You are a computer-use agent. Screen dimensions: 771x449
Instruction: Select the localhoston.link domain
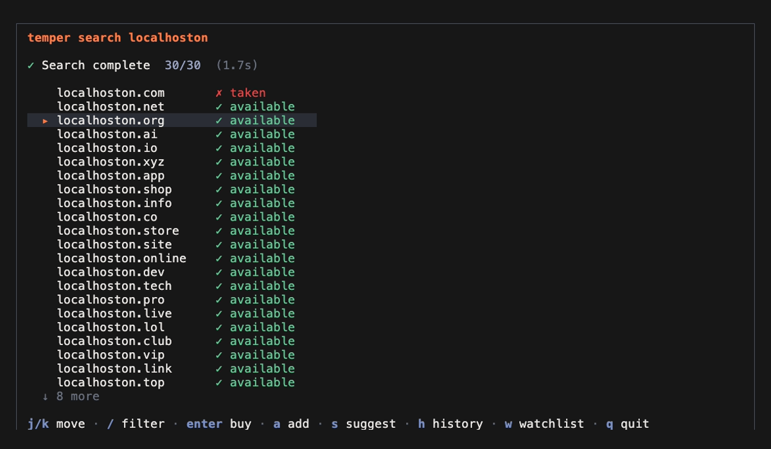pyautogui.click(x=114, y=369)
